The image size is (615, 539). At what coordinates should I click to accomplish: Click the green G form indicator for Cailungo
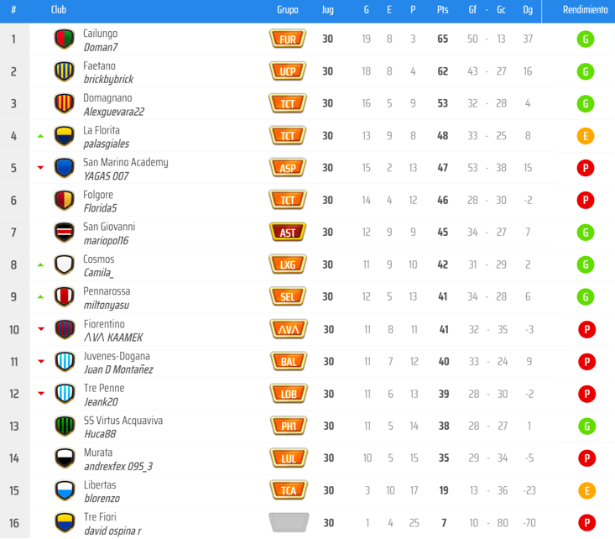tap(586, 39)
